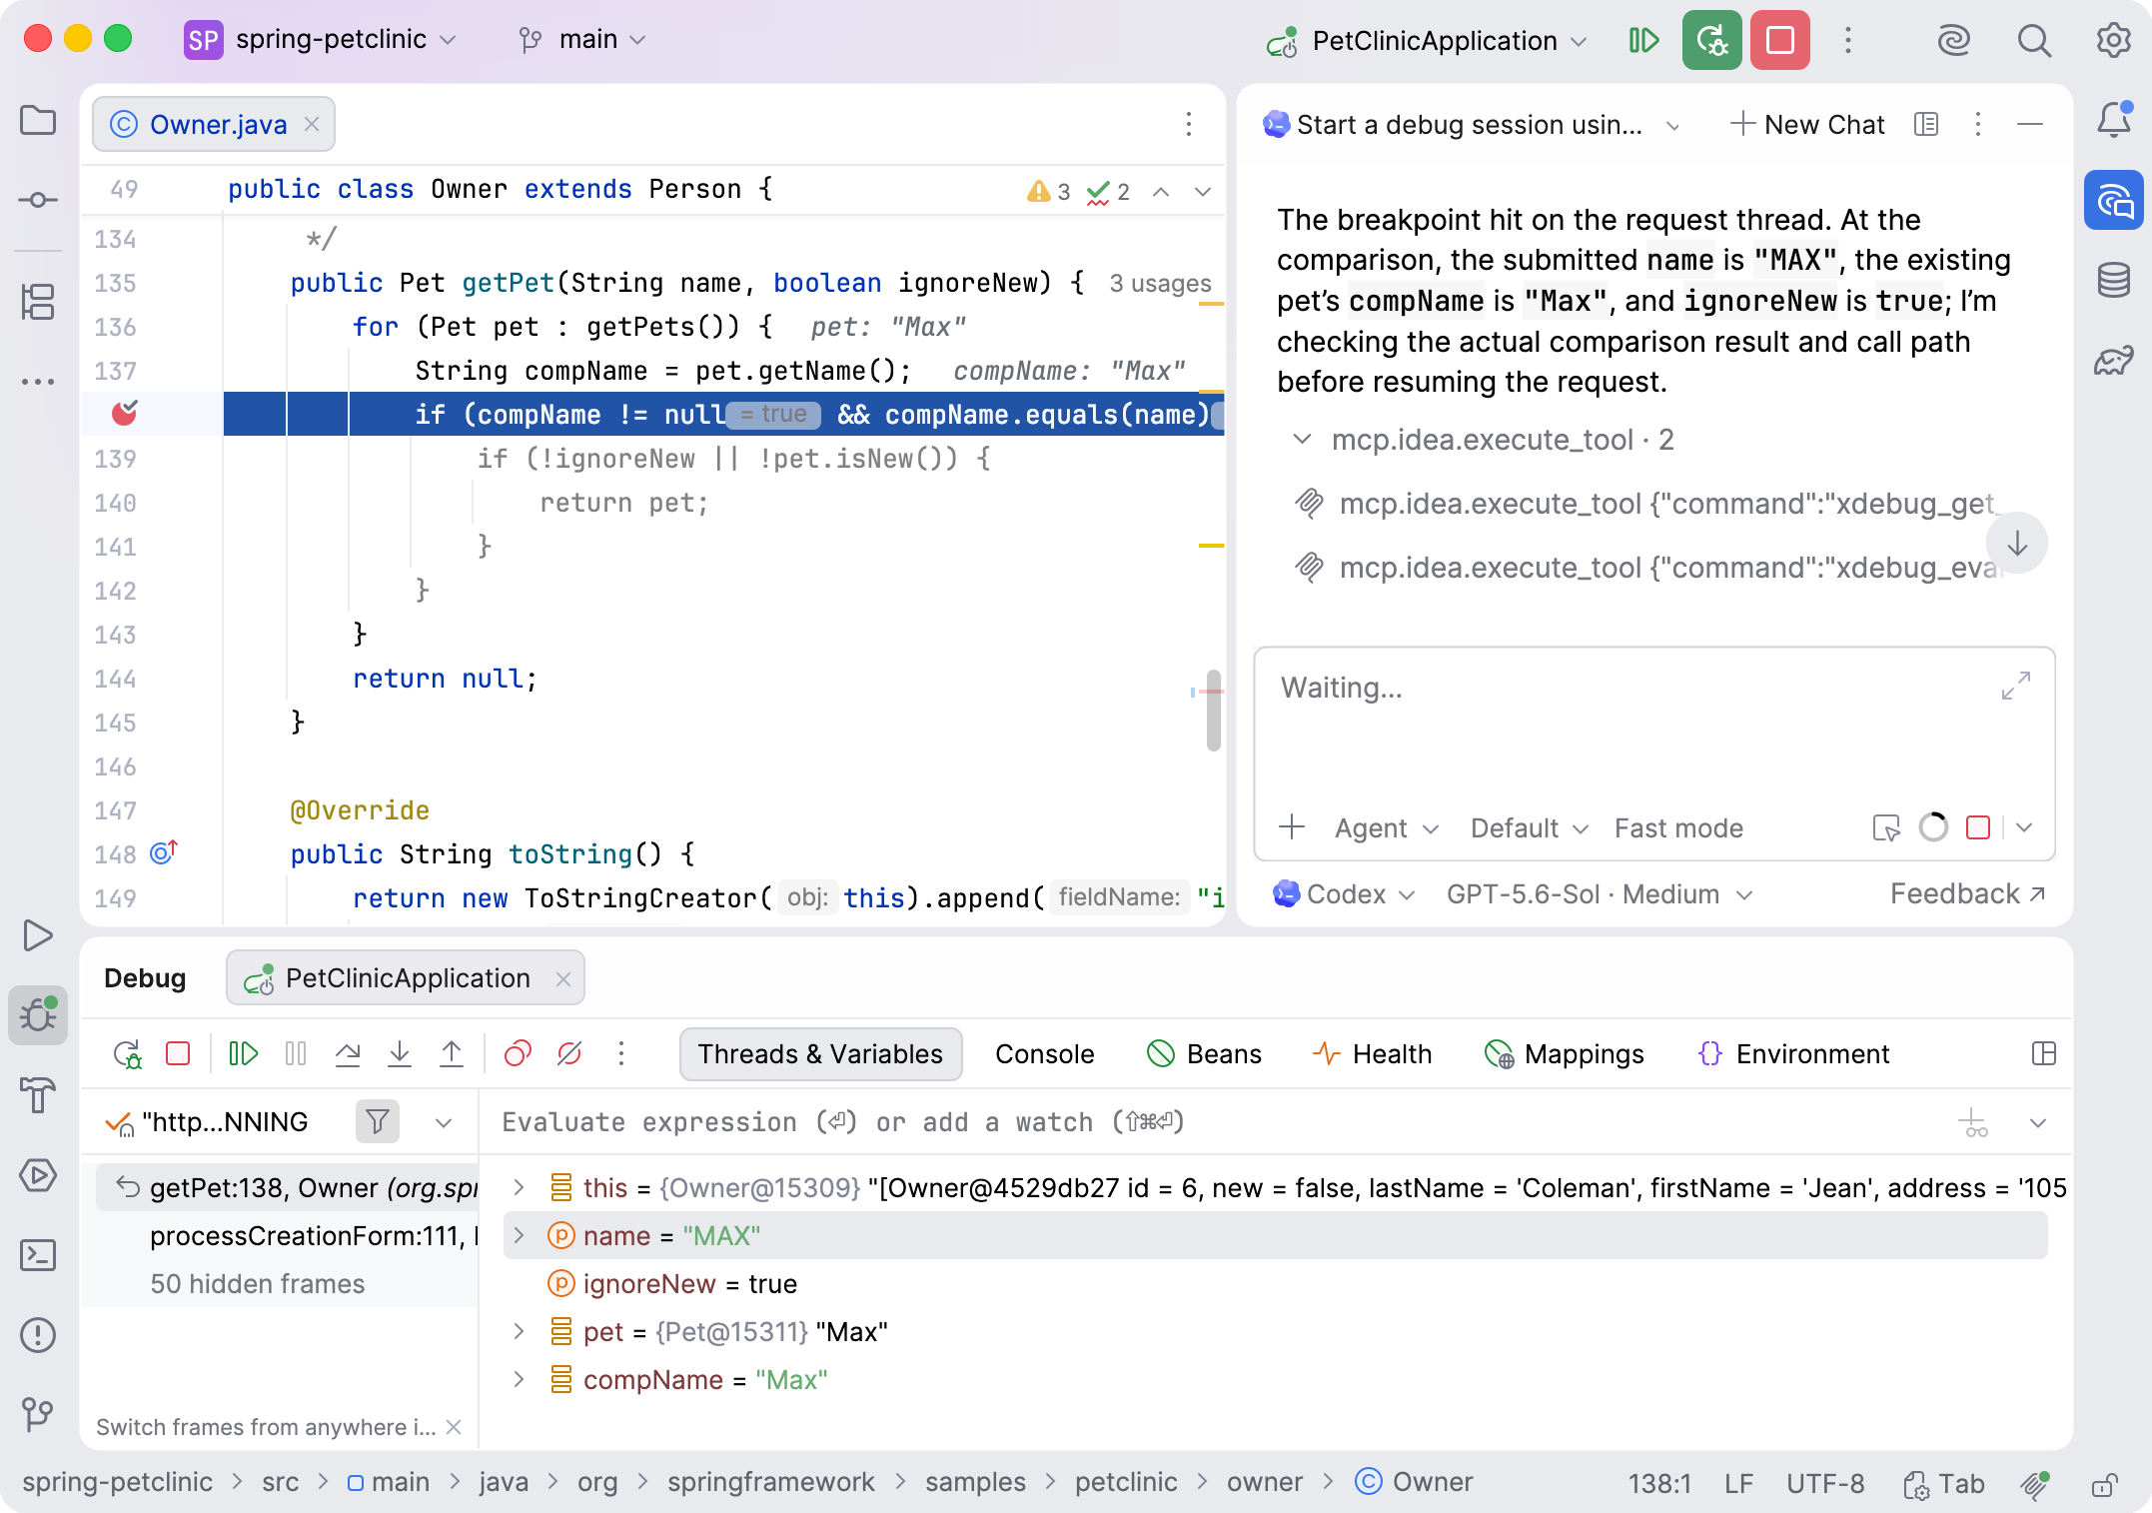Switch to the Environment tab

1793,1054
